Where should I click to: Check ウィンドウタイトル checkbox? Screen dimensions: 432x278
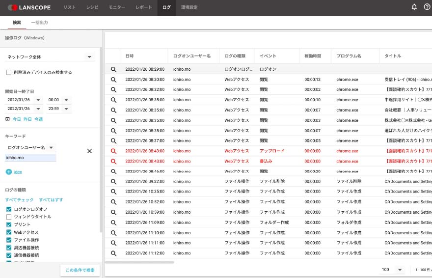pyautogui.click(x=9, y=217)
